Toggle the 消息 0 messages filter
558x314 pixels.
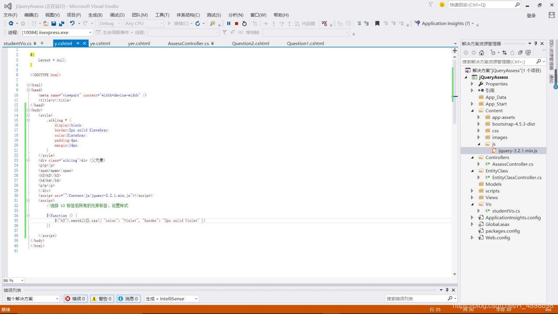pos(128,299)
